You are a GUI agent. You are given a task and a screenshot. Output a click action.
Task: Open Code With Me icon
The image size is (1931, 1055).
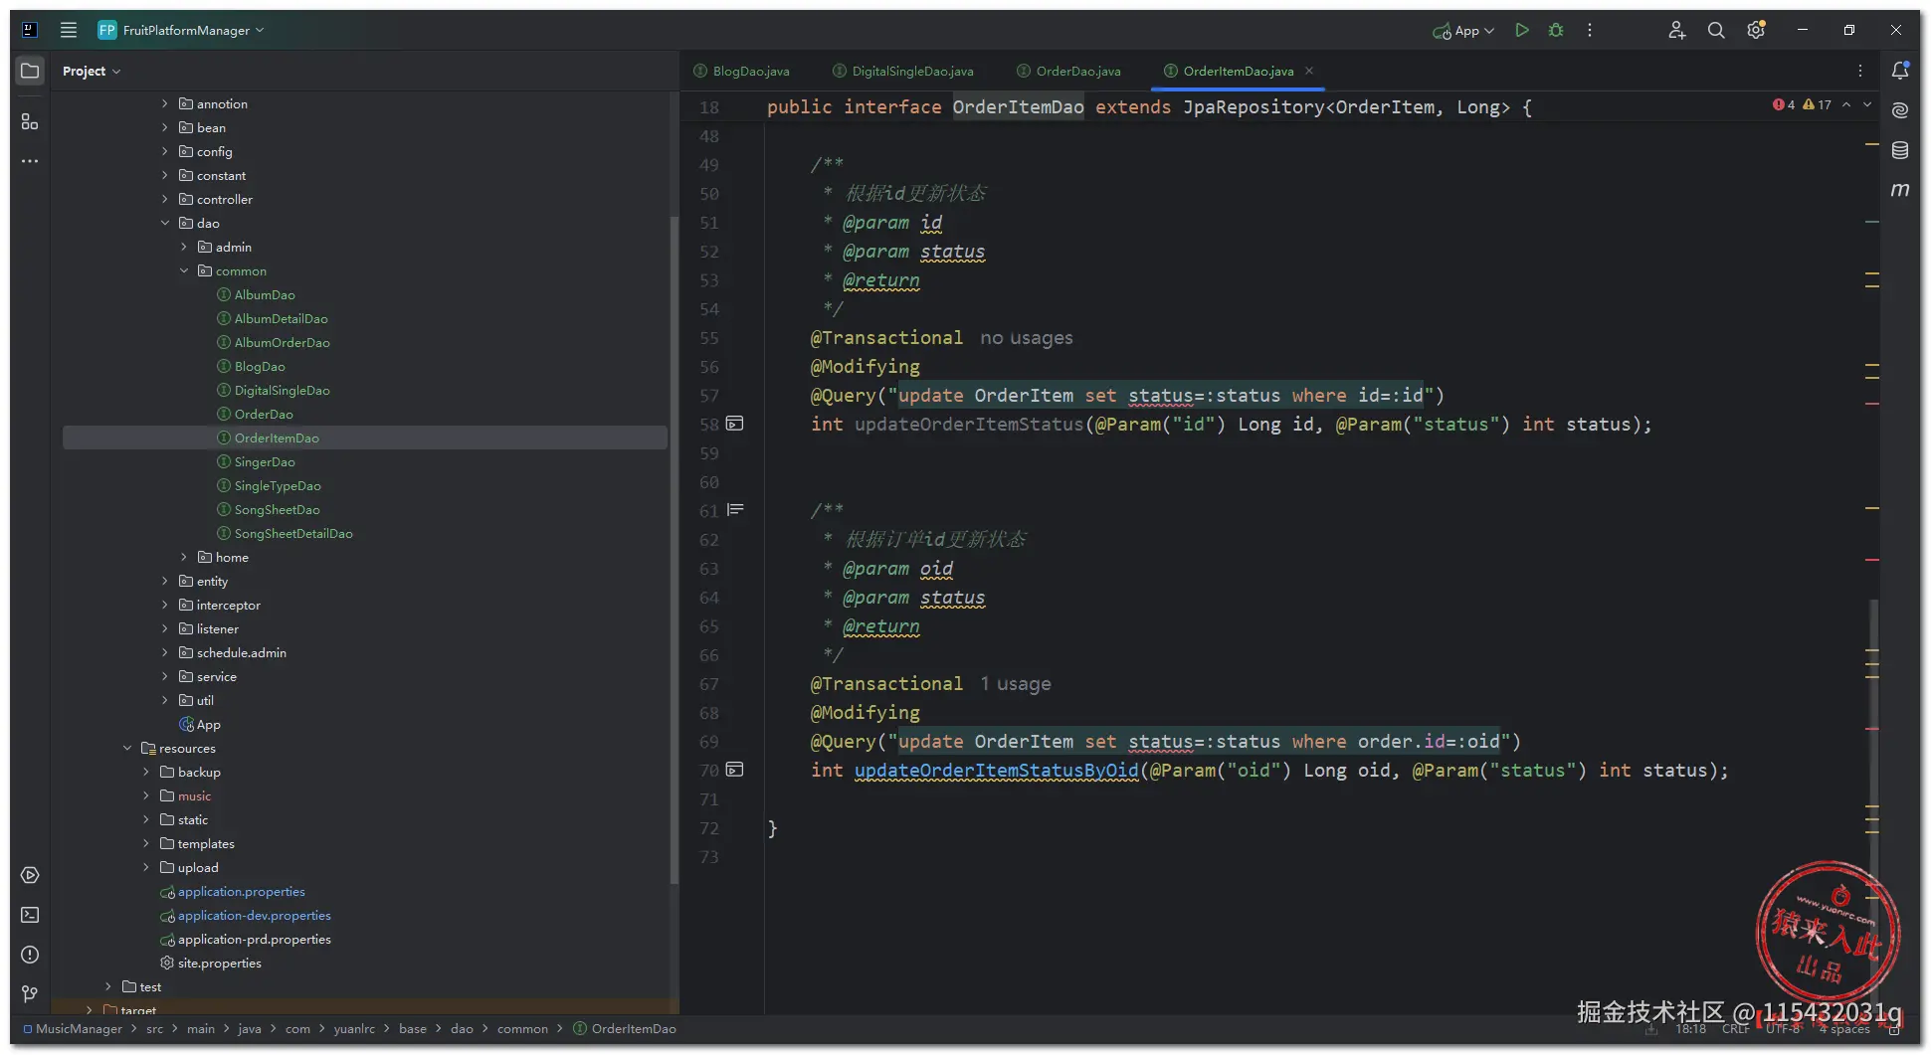coord(1677,30)
